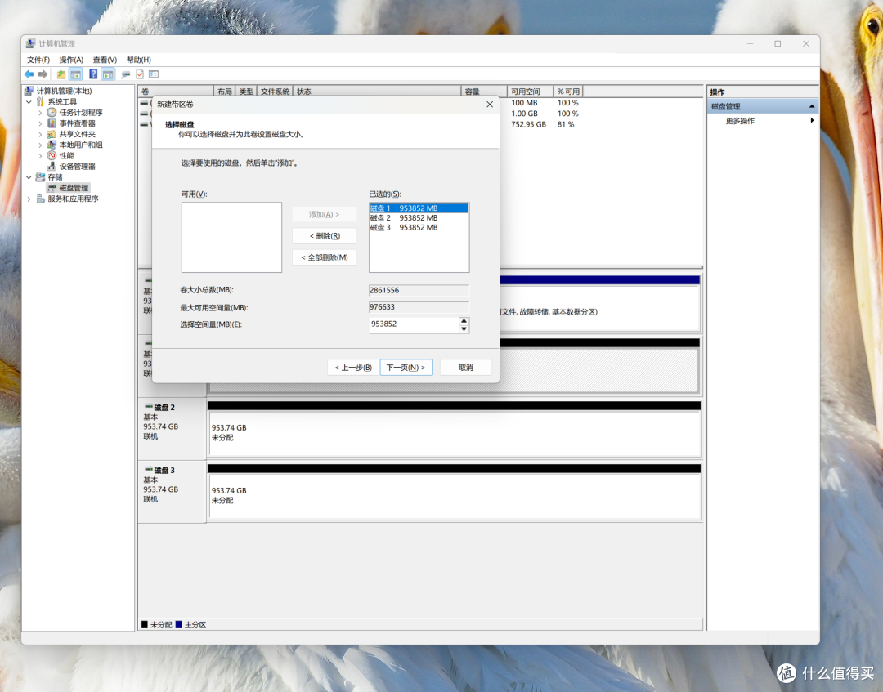Expand the 性能 tree node

pyautogui.click(x=40, y=155)
